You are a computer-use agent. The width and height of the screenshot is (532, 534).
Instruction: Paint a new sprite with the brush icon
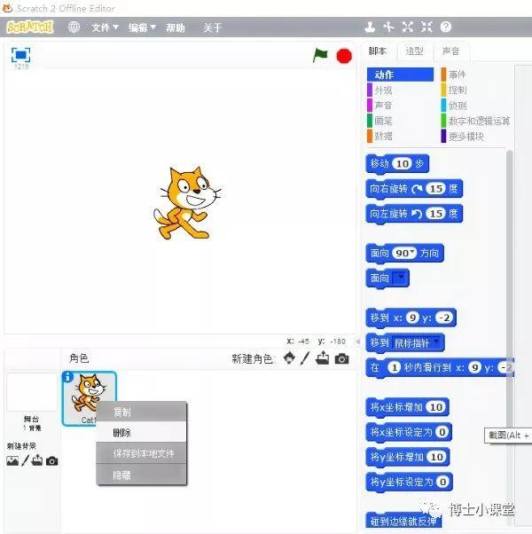point(305,358)
